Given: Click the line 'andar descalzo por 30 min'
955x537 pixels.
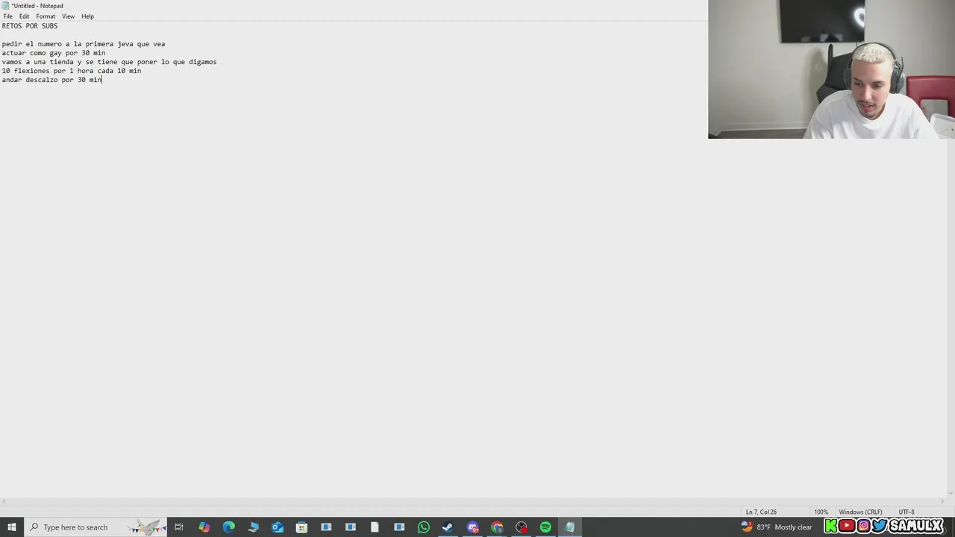Looking at the screenshot, I should (x=51, y=80).
